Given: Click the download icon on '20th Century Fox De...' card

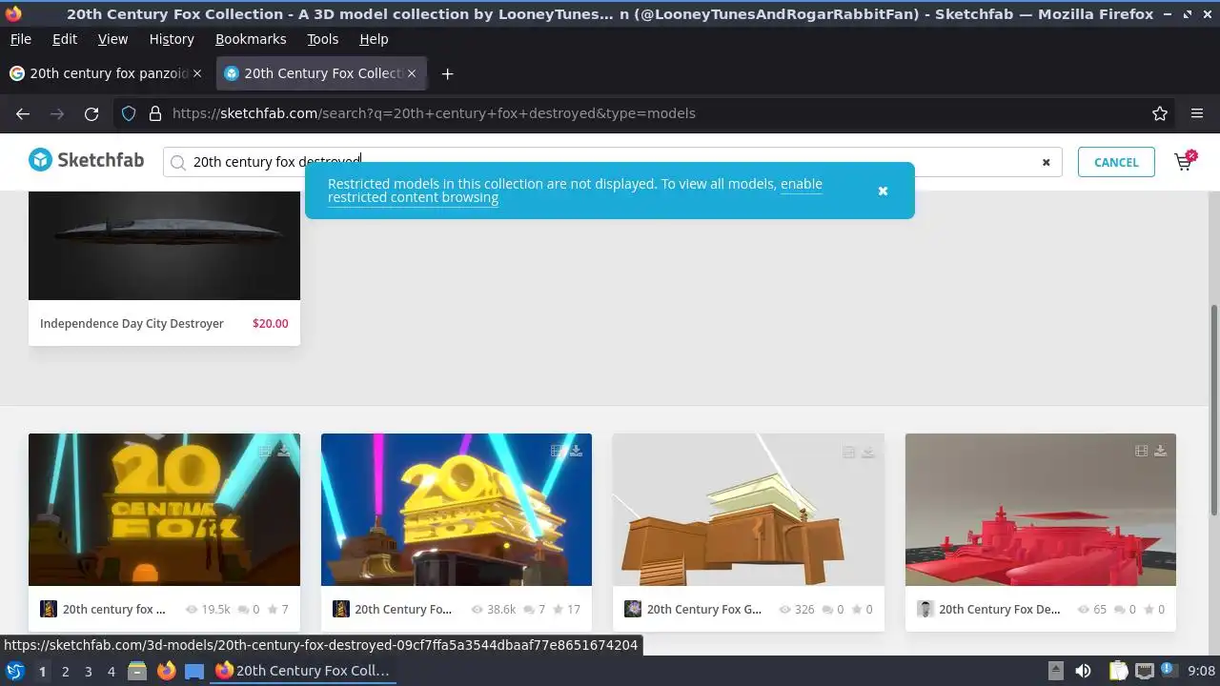Looking at the screenshot, I should tap(1160, 451).
